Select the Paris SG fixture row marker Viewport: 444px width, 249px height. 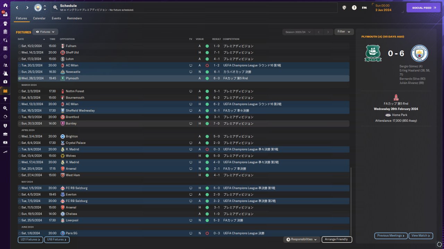[x=19, y=233]
